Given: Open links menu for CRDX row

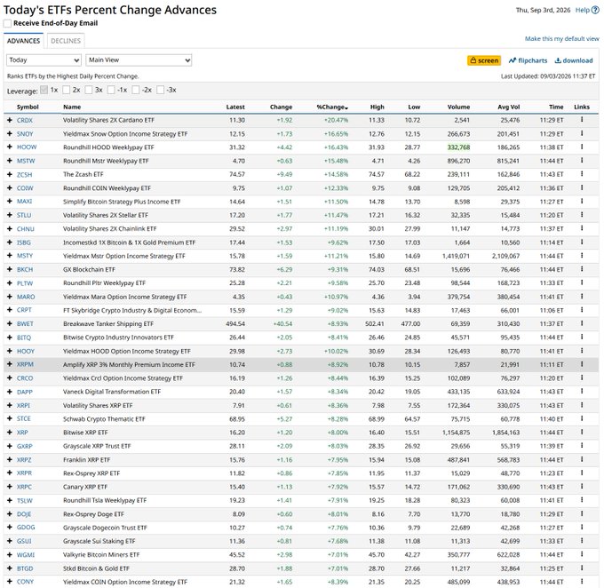Looking at the screenshot, I should coord(582,120).
